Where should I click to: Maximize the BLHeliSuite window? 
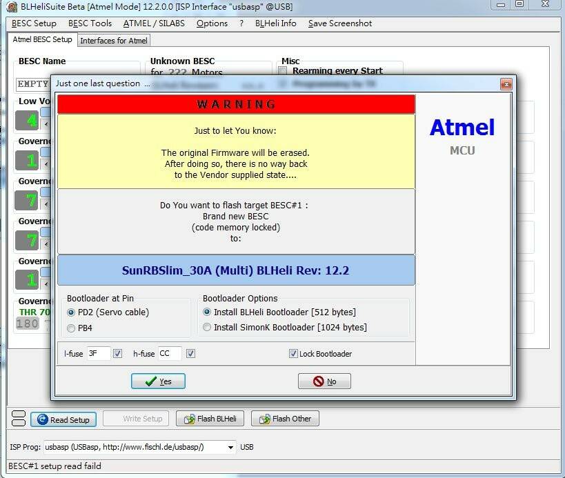(x=519, y=4)
